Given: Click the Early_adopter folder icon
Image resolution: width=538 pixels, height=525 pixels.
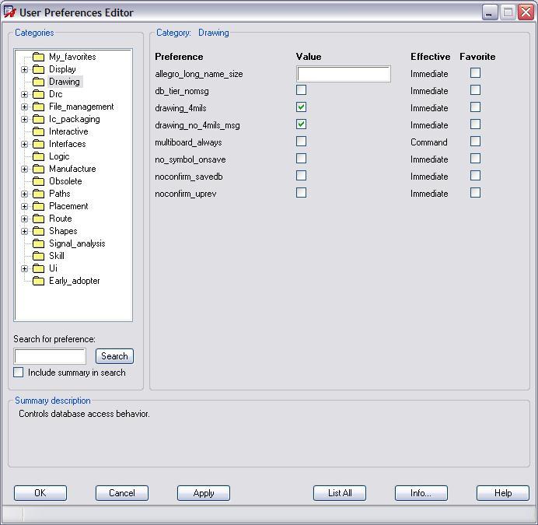Looking at the screenshot, I should click(38, 281).
